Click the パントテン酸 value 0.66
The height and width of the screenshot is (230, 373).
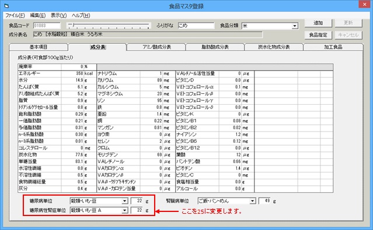230,162
